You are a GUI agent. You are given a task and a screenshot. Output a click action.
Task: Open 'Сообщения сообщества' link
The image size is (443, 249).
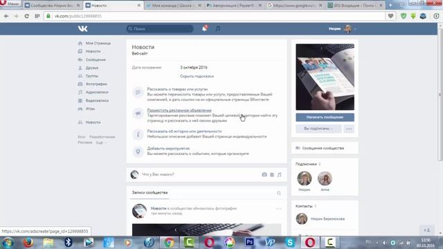tap(323, 148)
